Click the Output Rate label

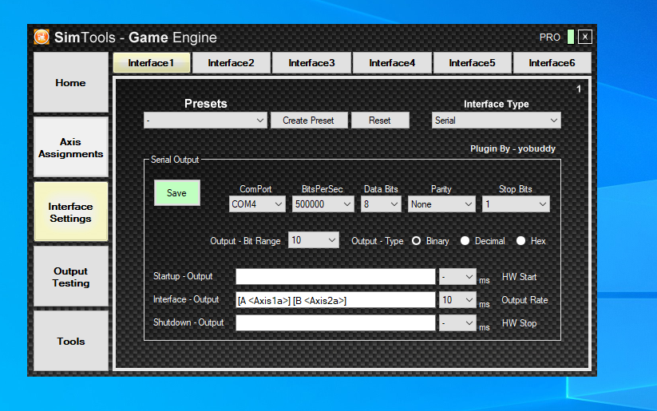pyautogui.click(x=524, y=300)
